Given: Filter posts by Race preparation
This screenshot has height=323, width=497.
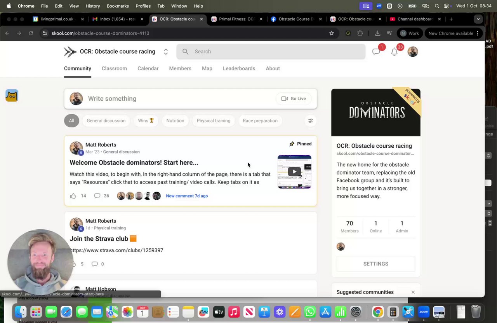Looking at the screenshot, I should pyautogui.click(x=260, y=120).
